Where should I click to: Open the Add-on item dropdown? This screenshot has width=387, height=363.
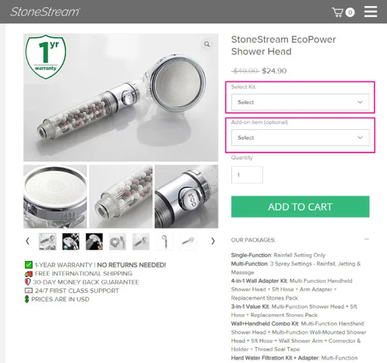click(300, 137)
